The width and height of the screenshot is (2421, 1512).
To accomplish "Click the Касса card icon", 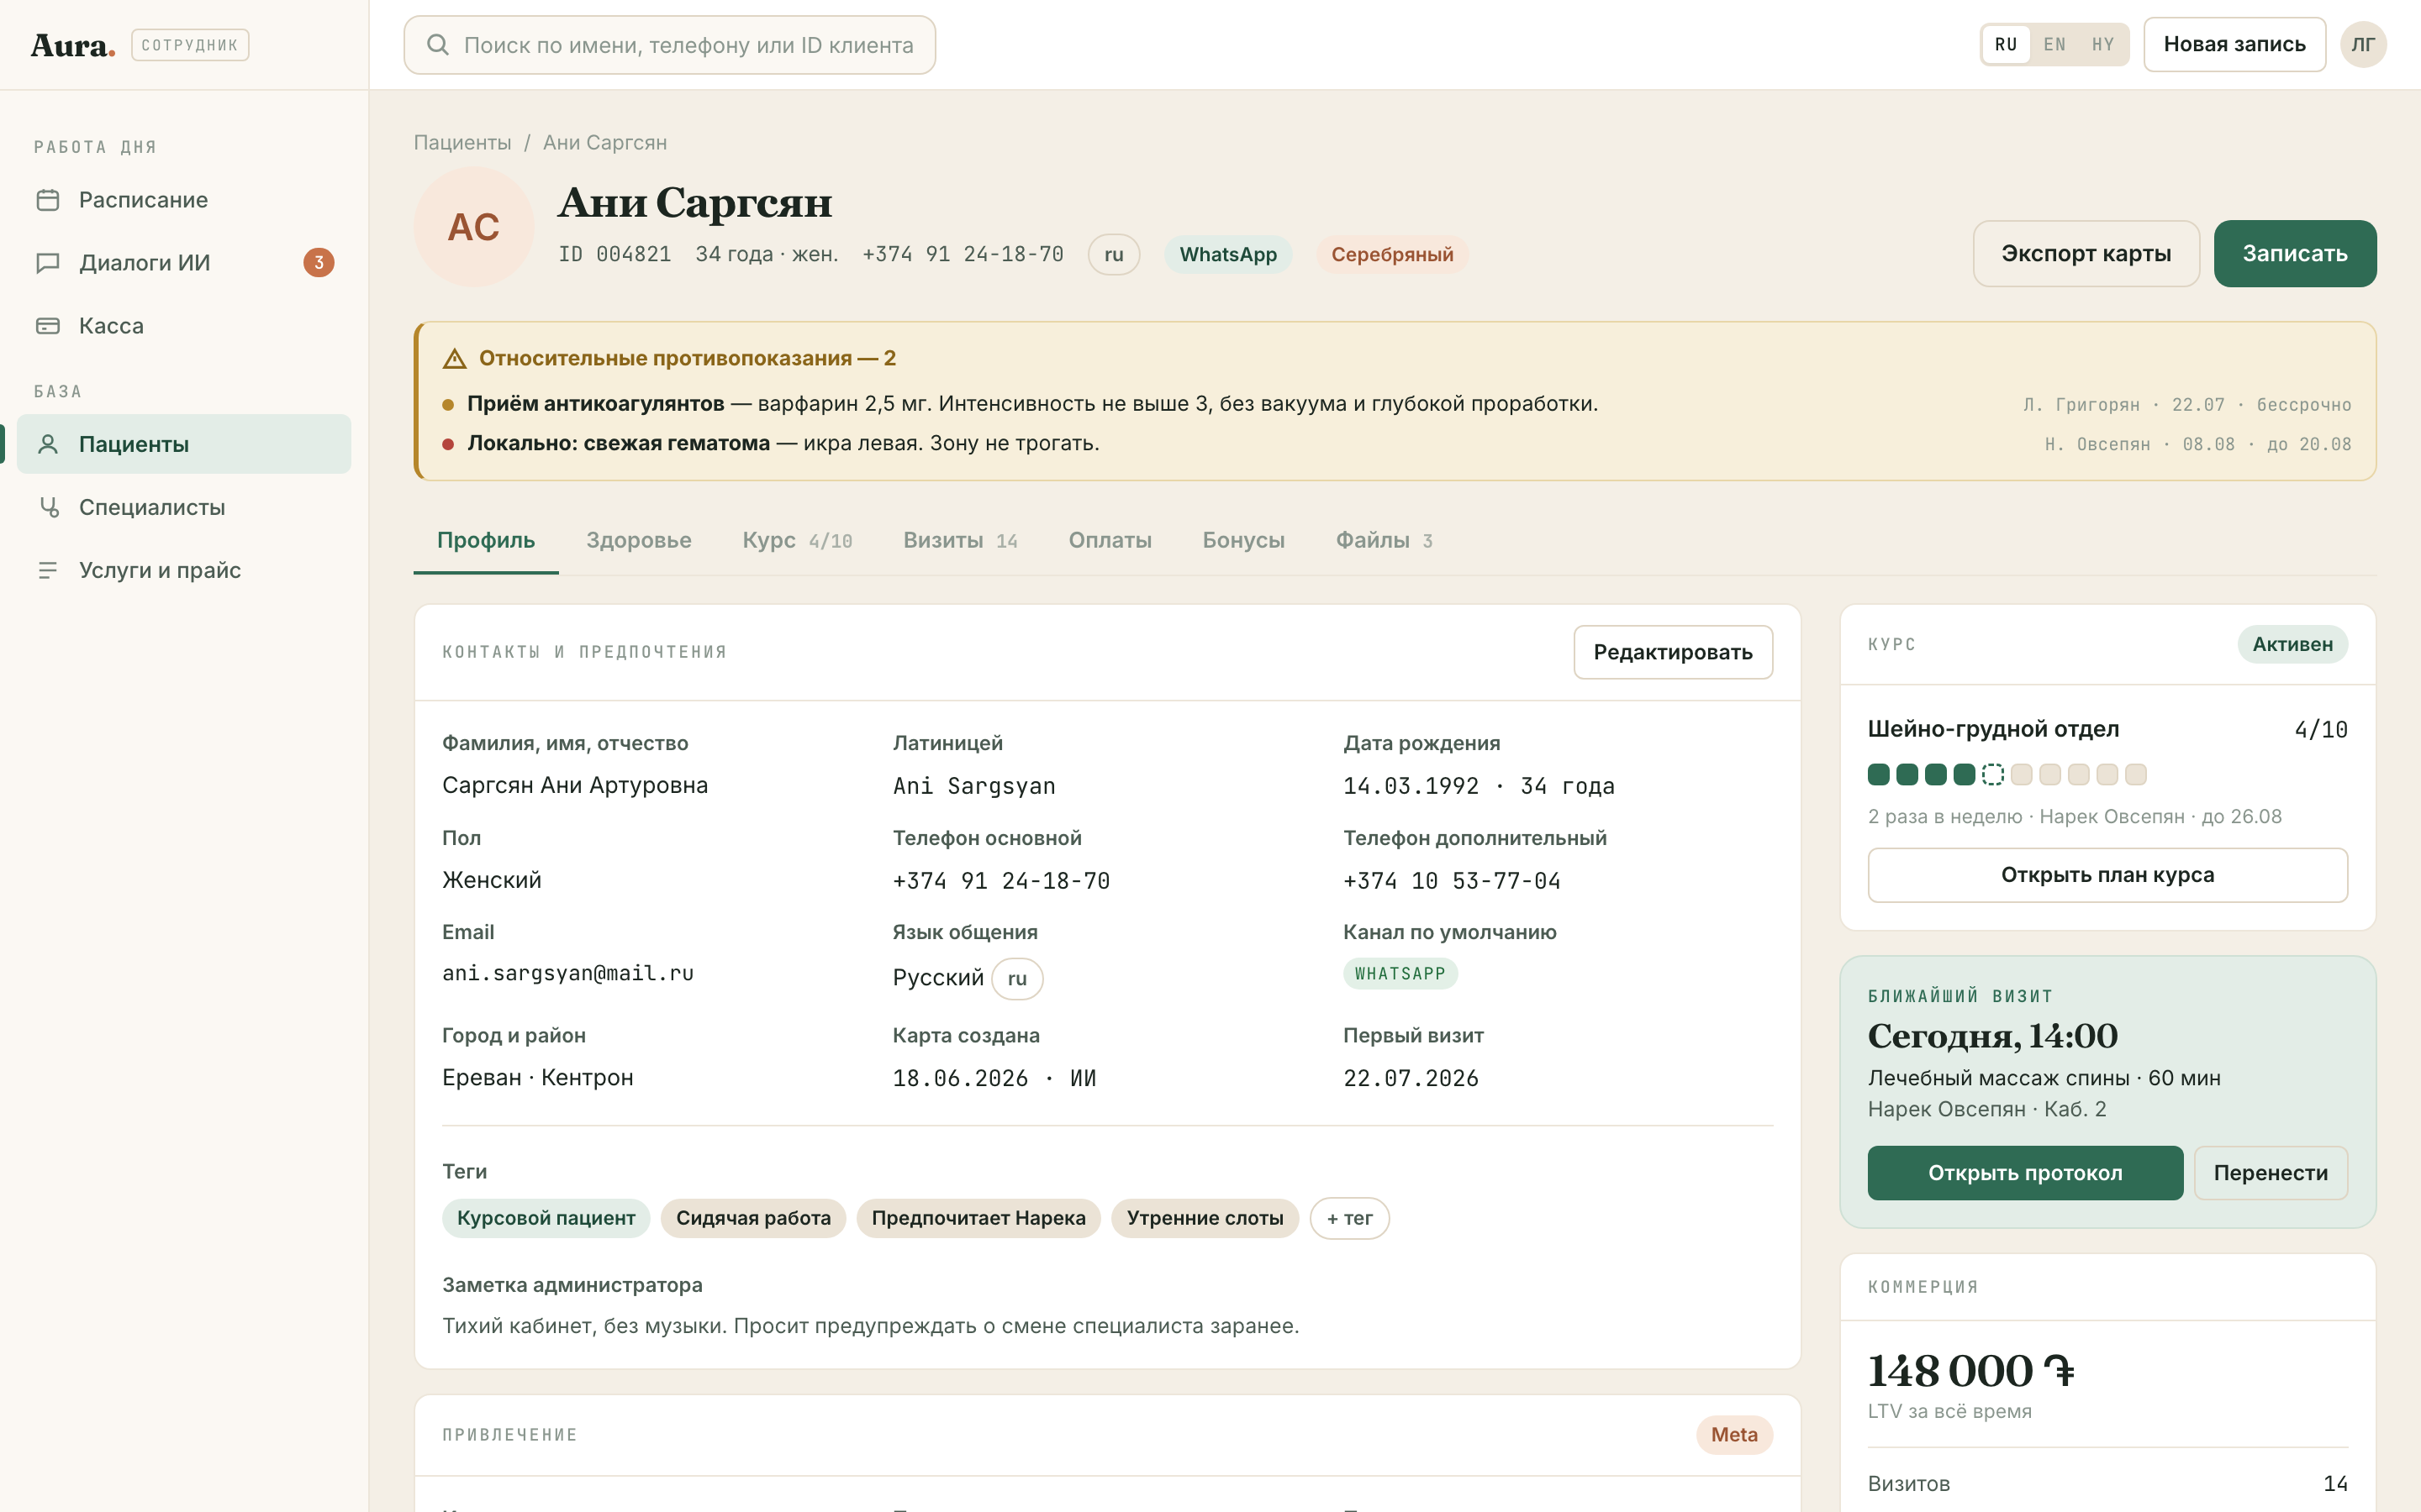I will tap(48, 326).
